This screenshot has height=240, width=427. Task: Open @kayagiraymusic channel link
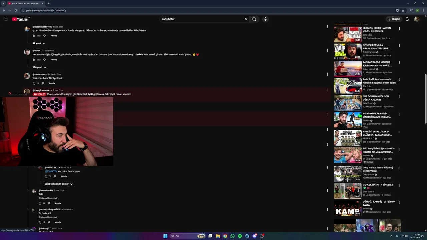pos(41,90)
